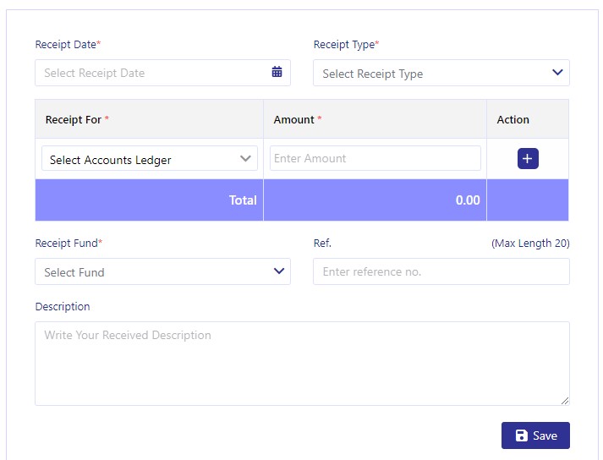Open the calendar date picker icon
This screenshot has height=460, width=603.
(277, 72)
